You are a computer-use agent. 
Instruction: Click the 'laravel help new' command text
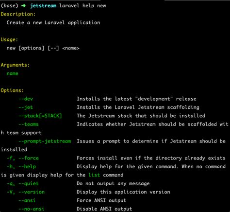click(x=82, y=6)
